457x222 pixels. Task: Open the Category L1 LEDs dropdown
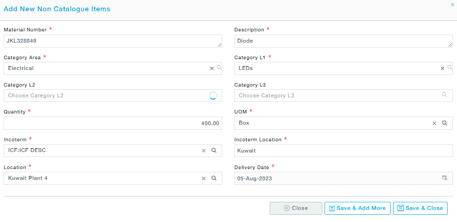(x=337, y=68)
